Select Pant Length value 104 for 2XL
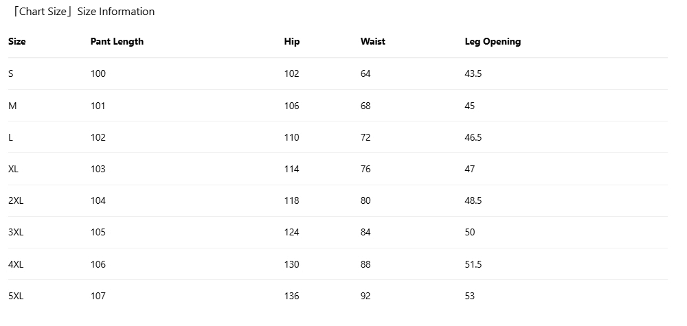The height and width of the screenshot is (326, 687). (98, 200)
